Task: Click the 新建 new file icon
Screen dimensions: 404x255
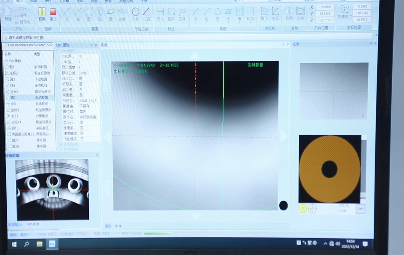Action: point(8,13)
